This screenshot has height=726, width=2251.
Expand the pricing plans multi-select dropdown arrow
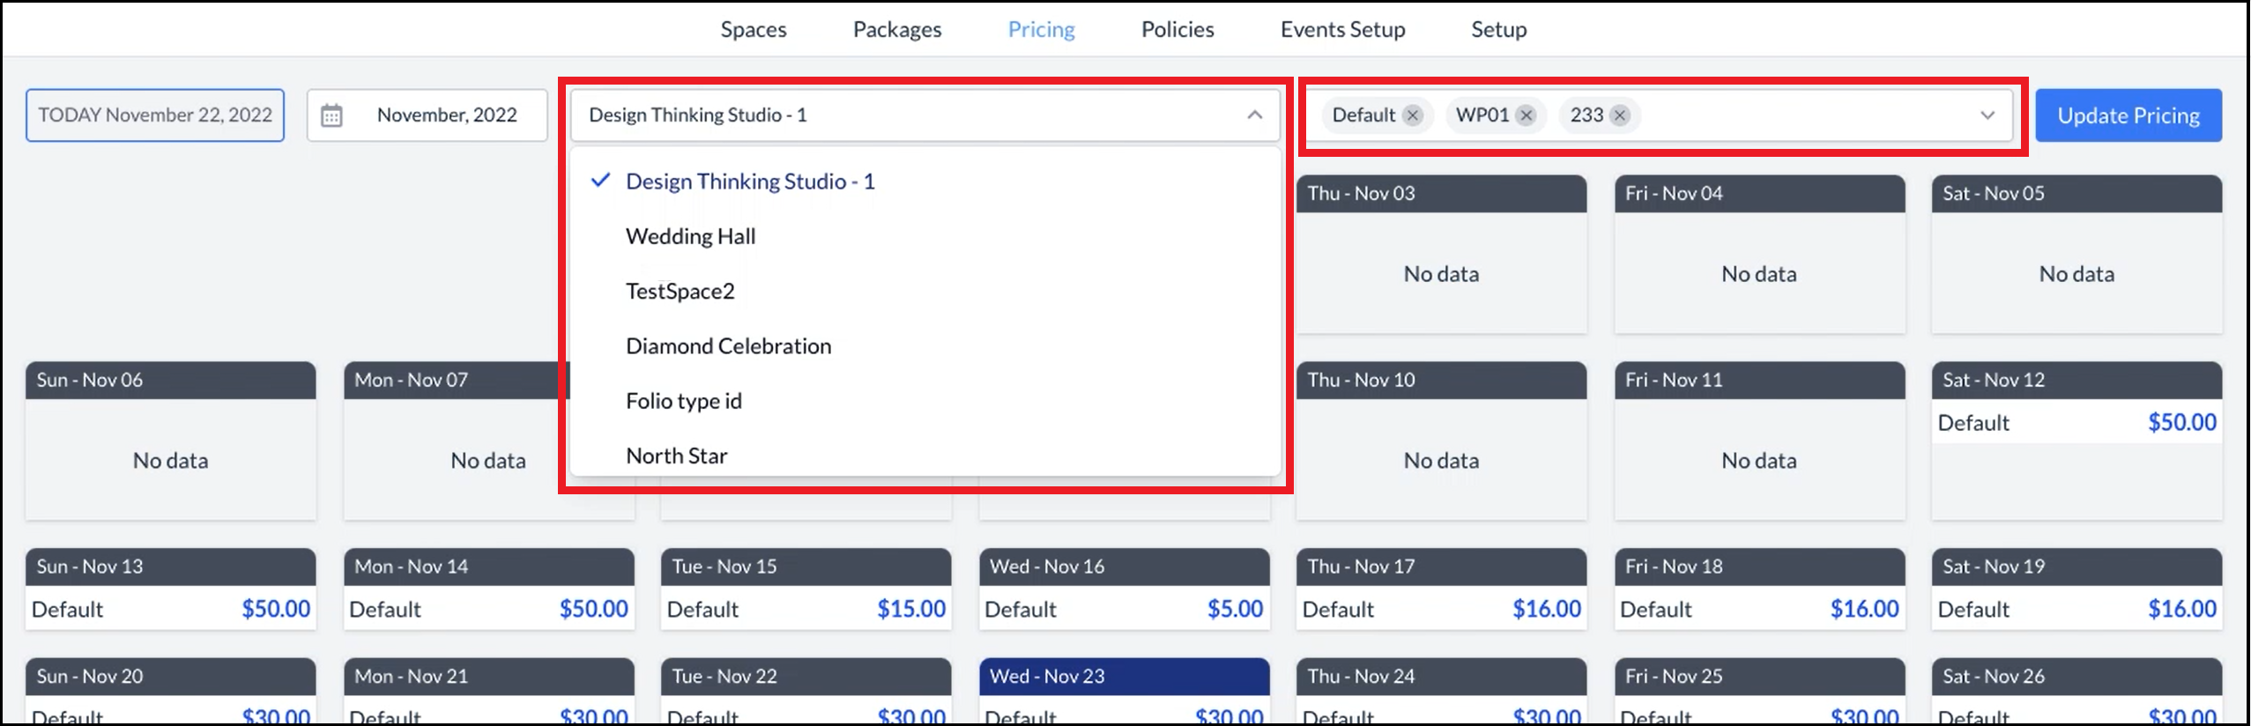[x=1987, y=115]
